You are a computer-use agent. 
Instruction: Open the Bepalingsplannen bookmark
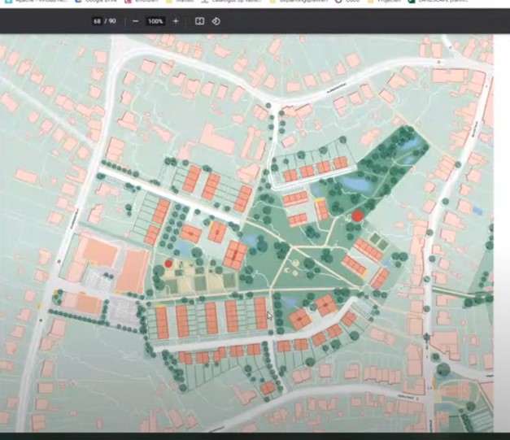tap(301, 2)
